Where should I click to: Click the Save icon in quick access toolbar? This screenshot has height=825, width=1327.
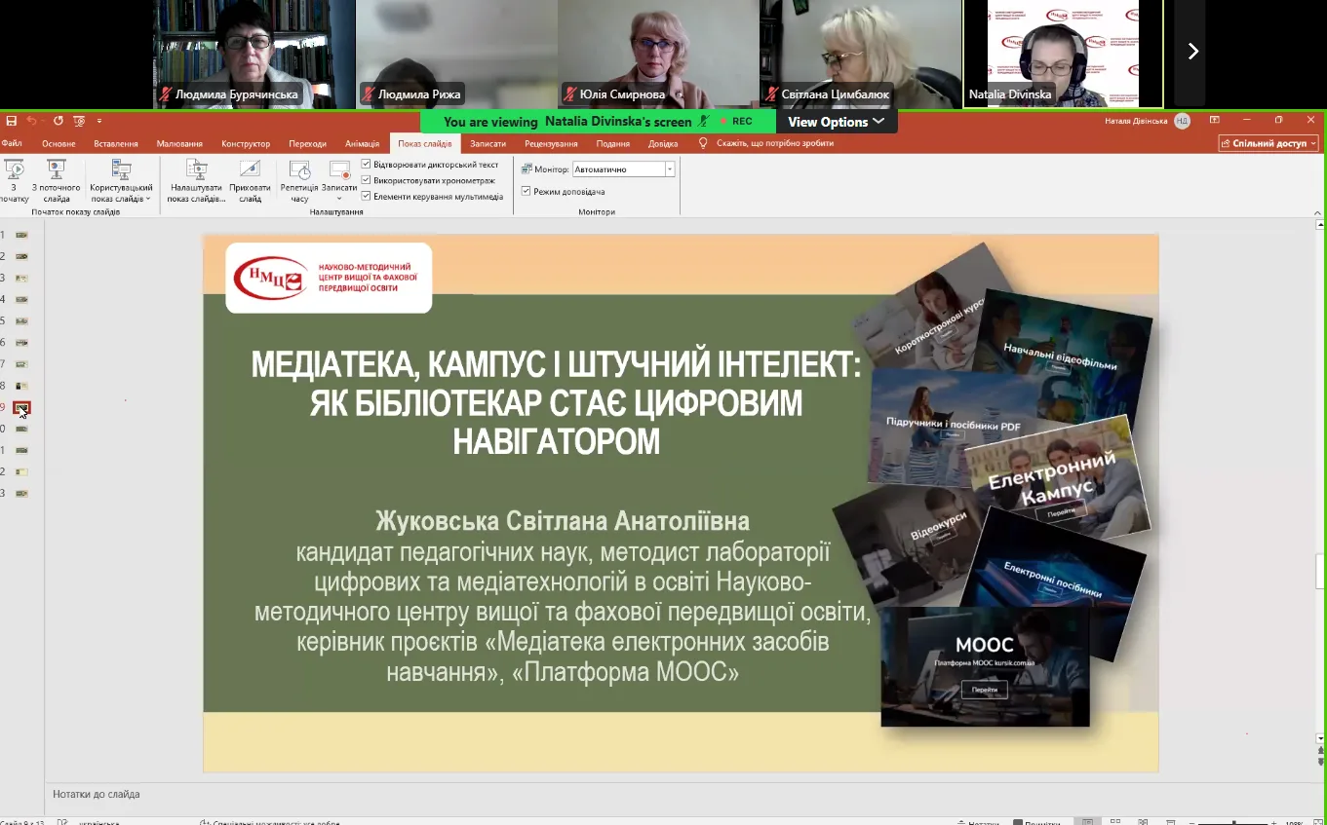(x=12, y=121)
